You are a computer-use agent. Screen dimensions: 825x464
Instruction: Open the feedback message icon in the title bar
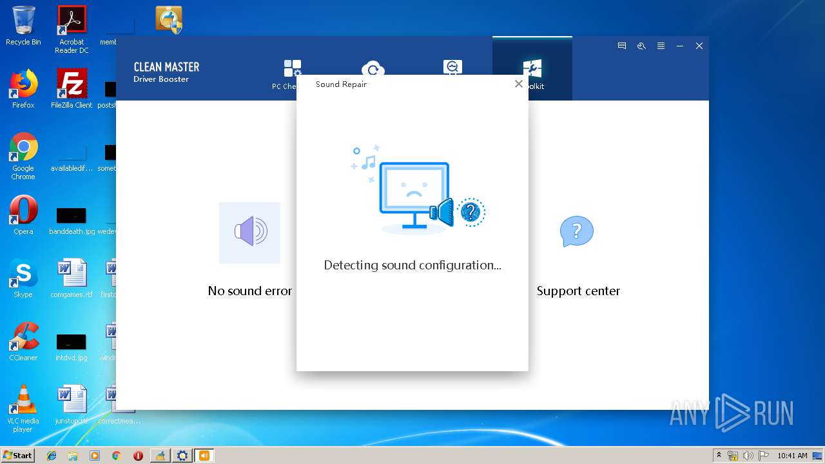coord(622,46)
